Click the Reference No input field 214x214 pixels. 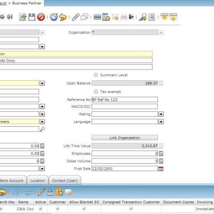coord(125,100)
